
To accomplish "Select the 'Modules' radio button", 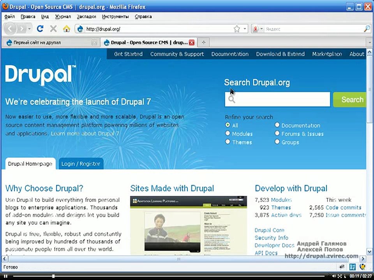I will 228,133.
